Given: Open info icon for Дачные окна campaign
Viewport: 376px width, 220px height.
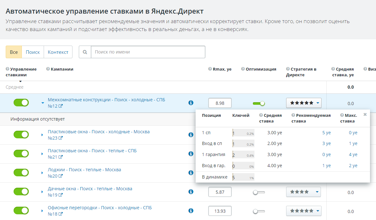Looking at the screenshot, I should [191, 192].
